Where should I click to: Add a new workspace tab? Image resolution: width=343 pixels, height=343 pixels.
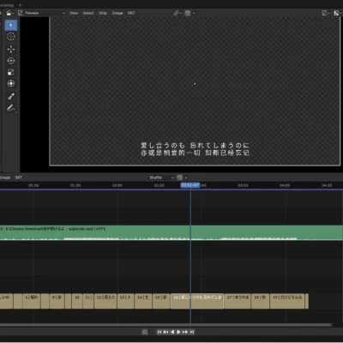(x=20, y=5)
